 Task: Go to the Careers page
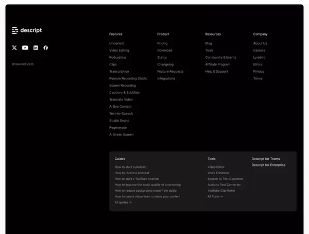[x=259, y=51]
